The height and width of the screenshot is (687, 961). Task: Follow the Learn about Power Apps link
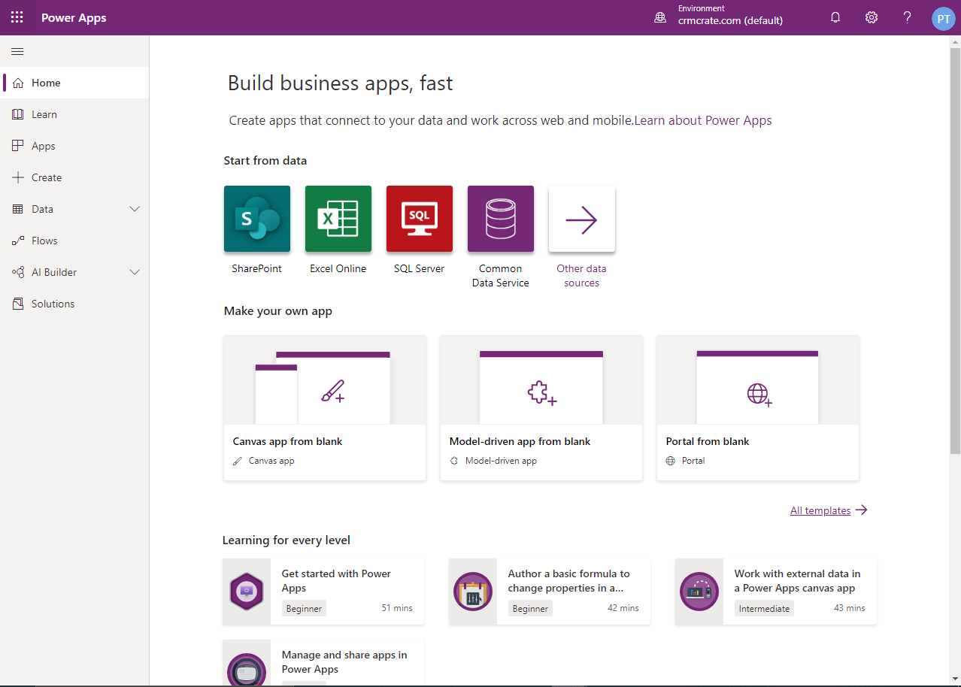[x=703, y=120]
